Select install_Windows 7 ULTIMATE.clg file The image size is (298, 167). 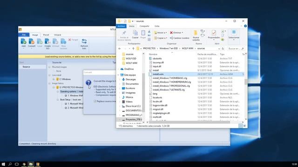pos(169,90)
